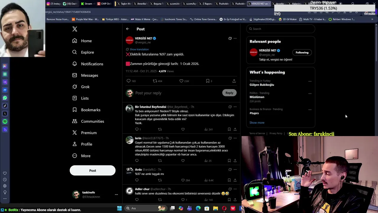Open WhatsApp icon in browser sidebar
Image resolution: width=378 pixels, height=213 pixels.
click(x=5, y=98)
